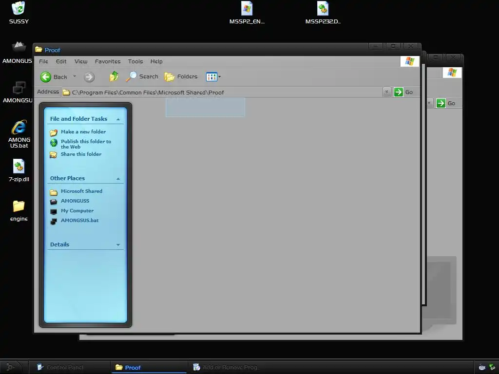Open the Tools menu

coord(135,61)
